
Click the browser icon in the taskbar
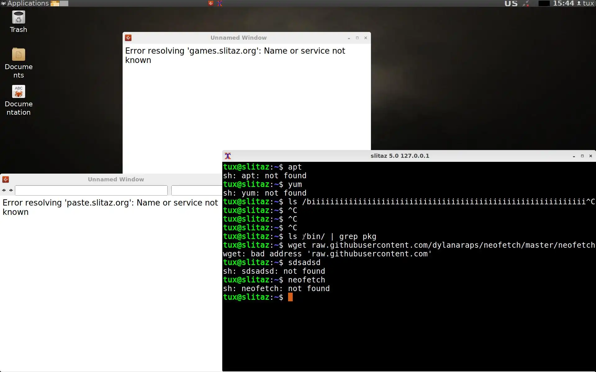[211, 3]
